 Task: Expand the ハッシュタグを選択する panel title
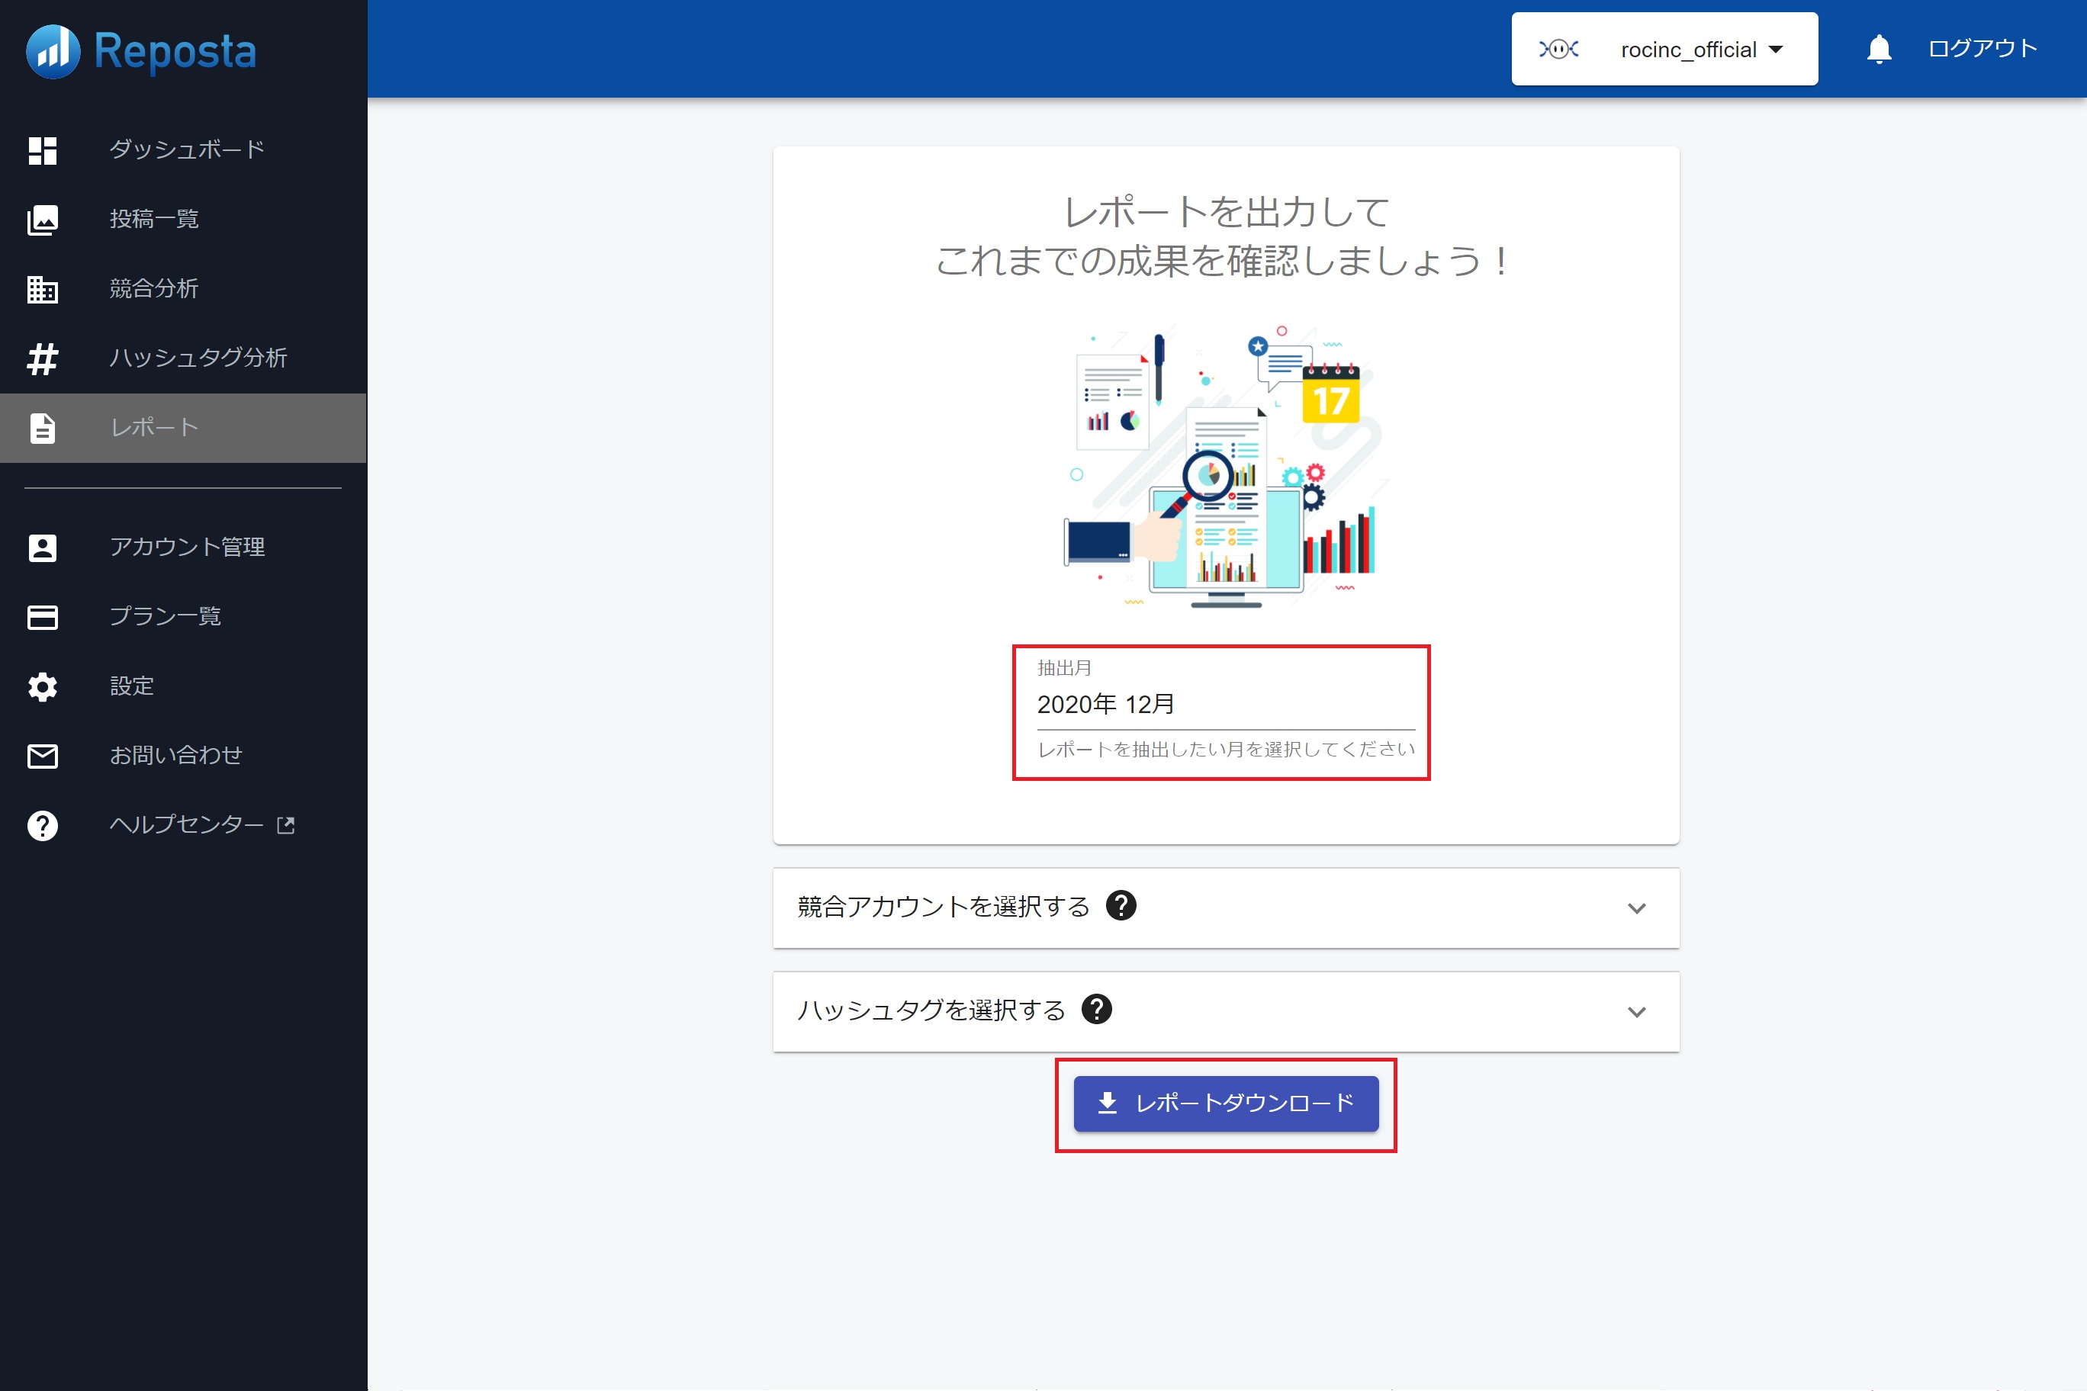point(931,1010)
